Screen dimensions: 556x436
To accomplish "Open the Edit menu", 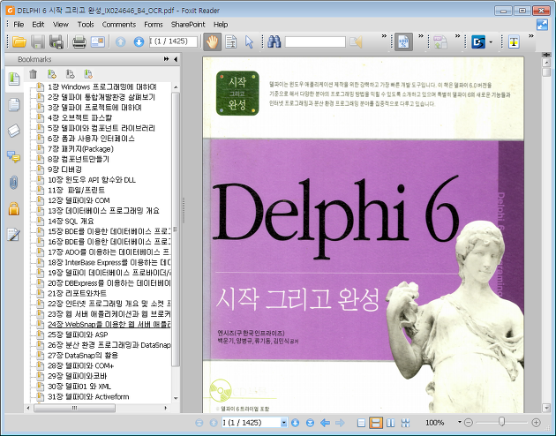I will tap(38, 25).
